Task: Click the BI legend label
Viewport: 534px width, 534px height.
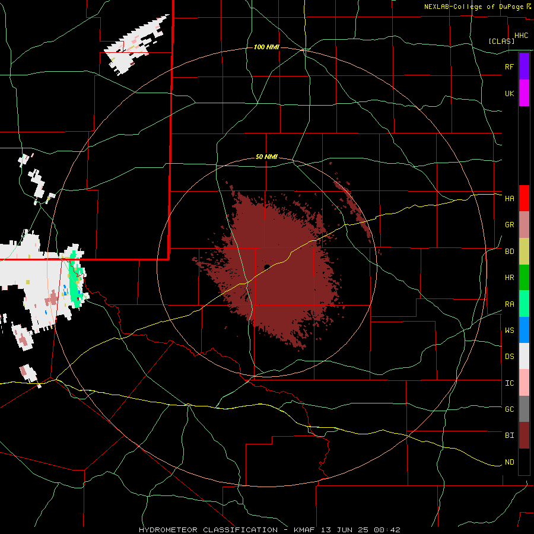Action: click(509, 436)
